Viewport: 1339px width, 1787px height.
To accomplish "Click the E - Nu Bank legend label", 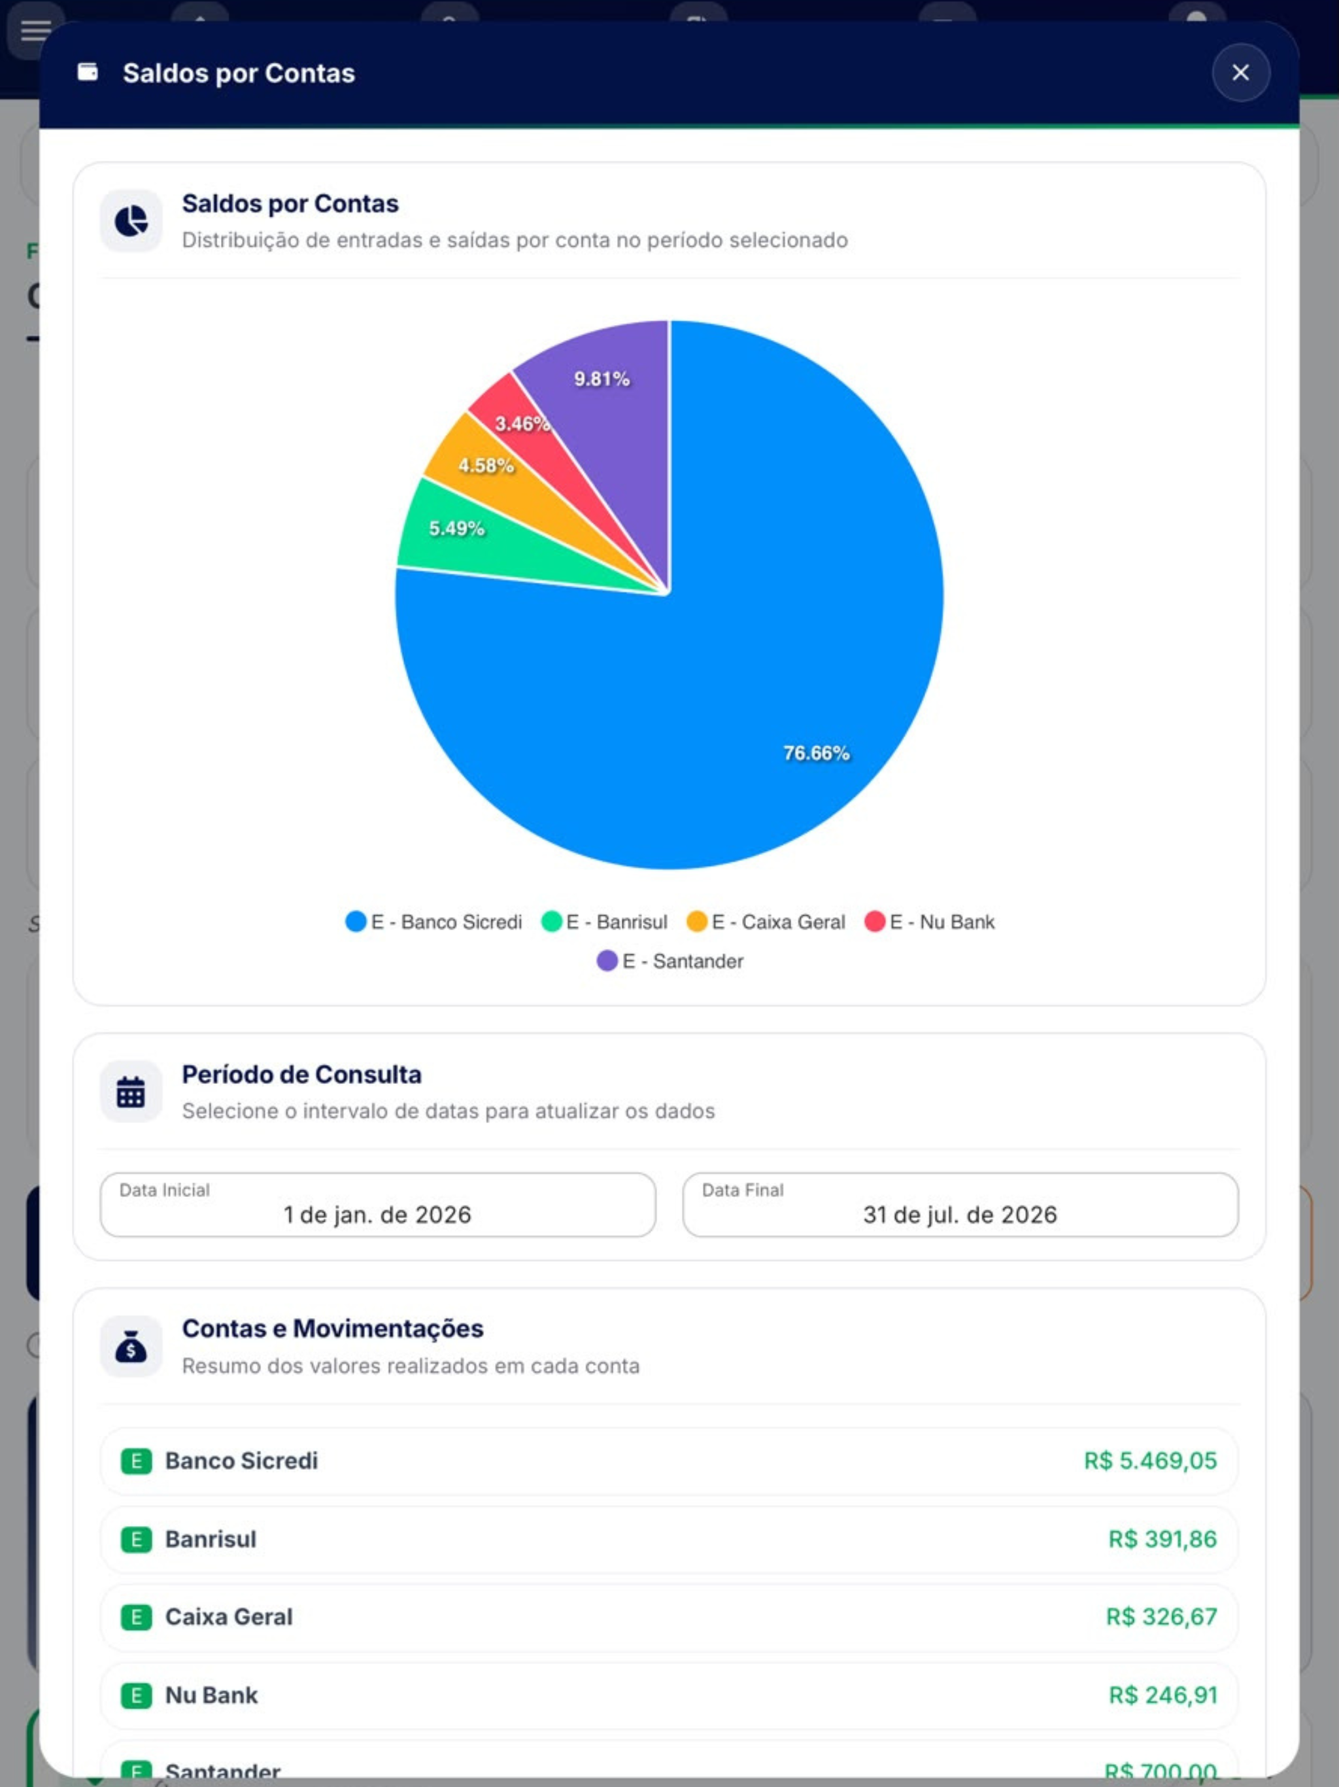I will point(943,922).
